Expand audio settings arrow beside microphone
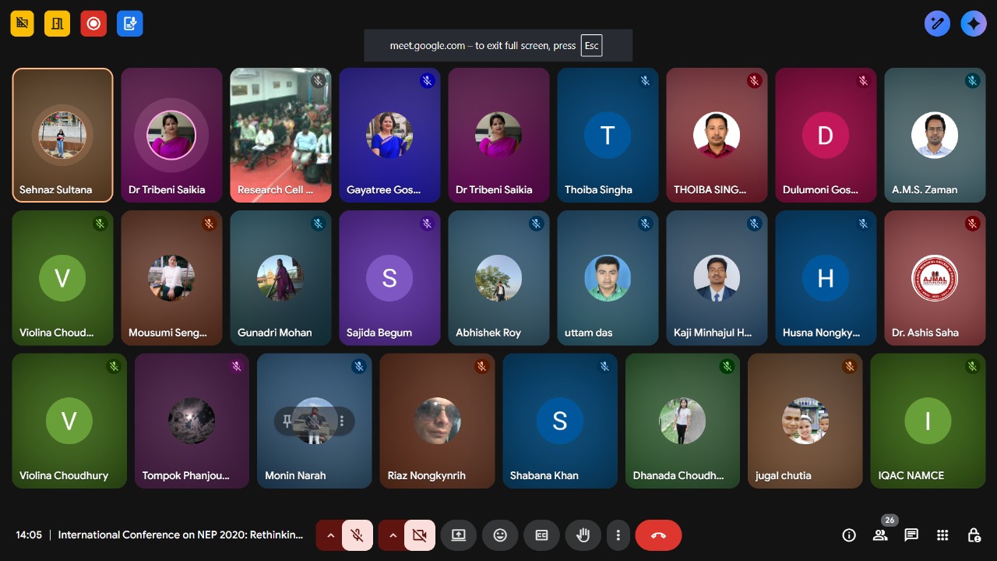This screenshot has height=561, width=997. (x=330, y=535)
